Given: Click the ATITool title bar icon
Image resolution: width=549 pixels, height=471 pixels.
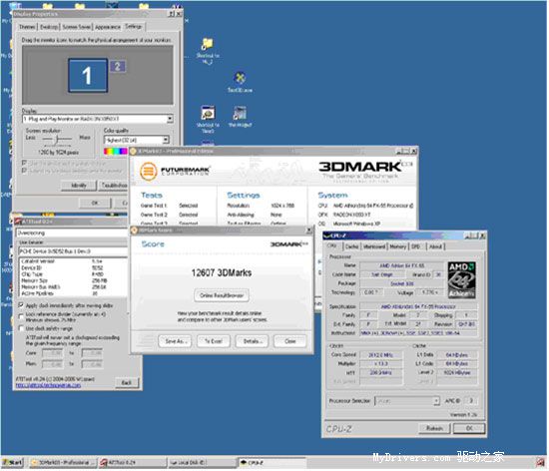Looking at the screenshot, I should click(18, 222).
